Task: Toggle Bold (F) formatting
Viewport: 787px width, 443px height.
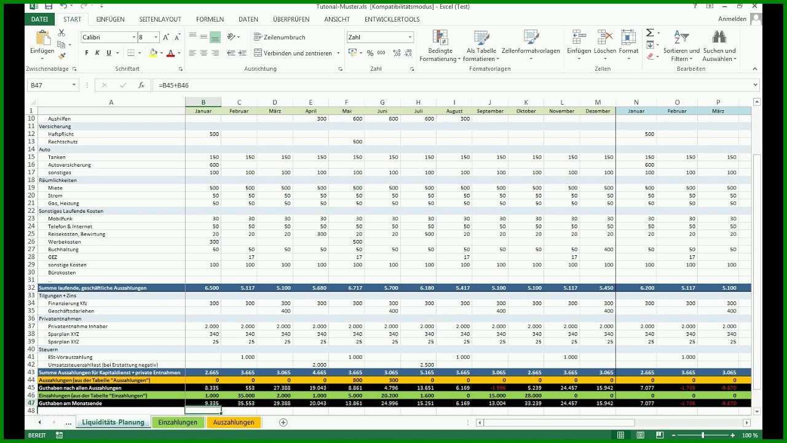Action: 87,54
